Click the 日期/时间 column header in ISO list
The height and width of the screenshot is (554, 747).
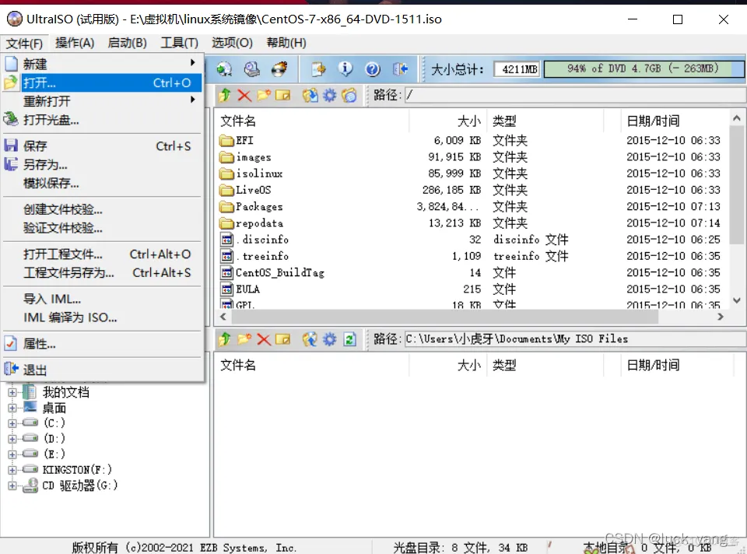pyautogui.click(x=653, y=121)
